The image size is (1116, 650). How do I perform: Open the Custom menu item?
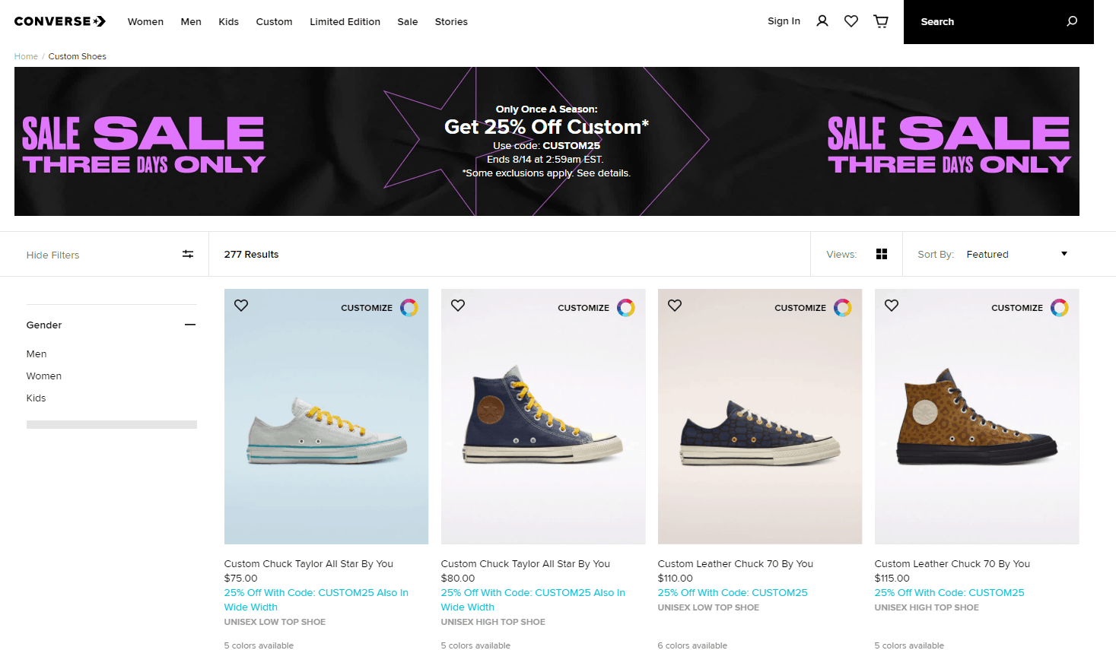[x=274, y=21]
